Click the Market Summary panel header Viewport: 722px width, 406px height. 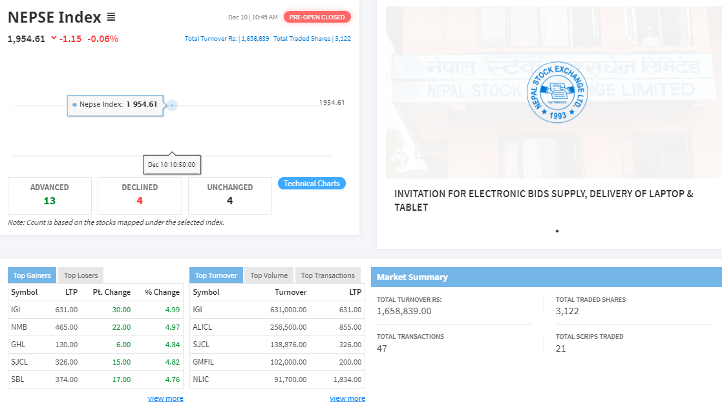click(x=547, y=277)
